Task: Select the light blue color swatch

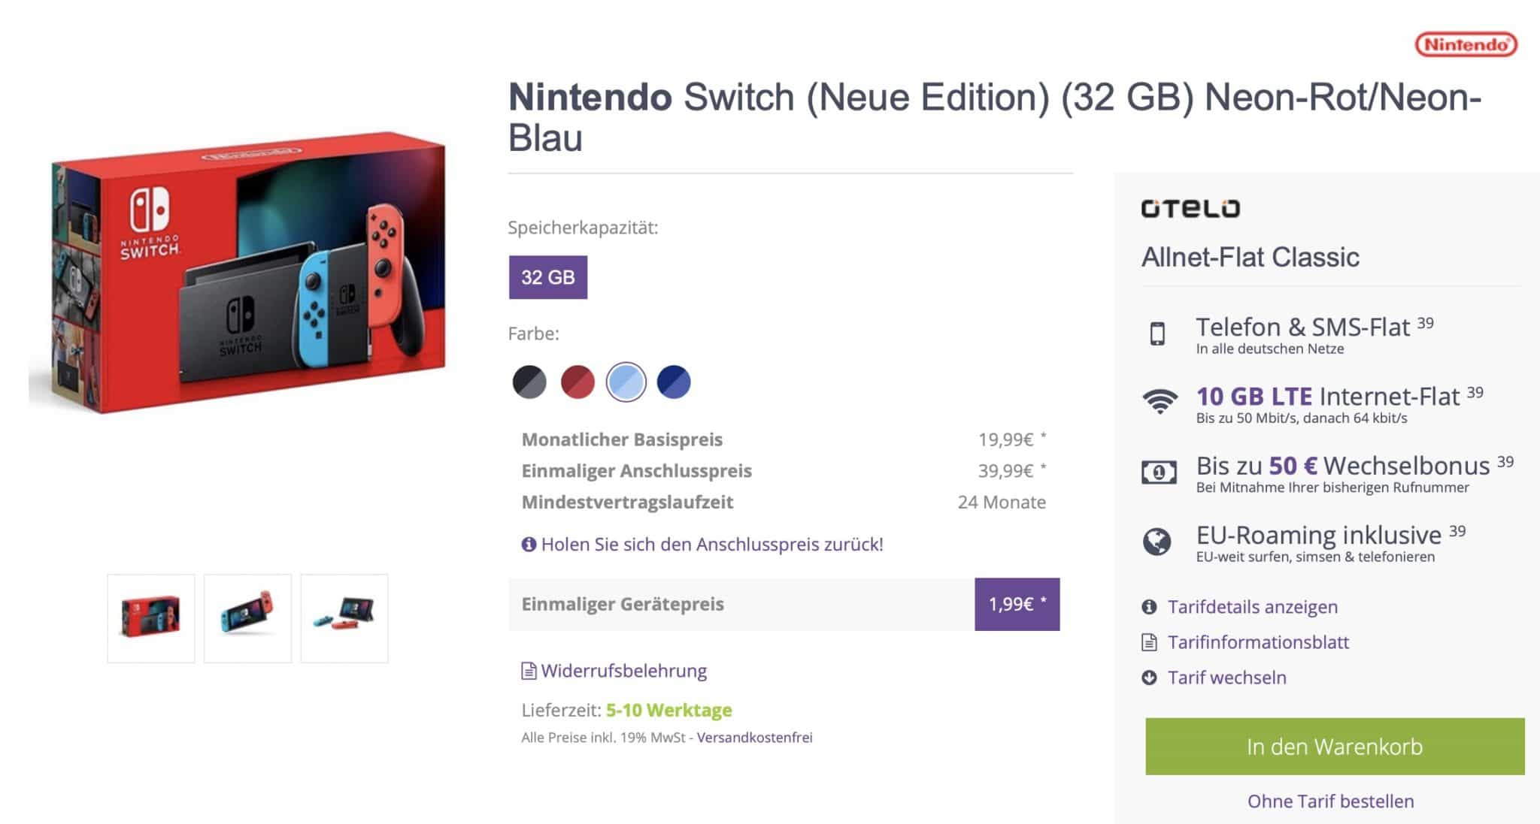Action: click(x=626, y=382)
